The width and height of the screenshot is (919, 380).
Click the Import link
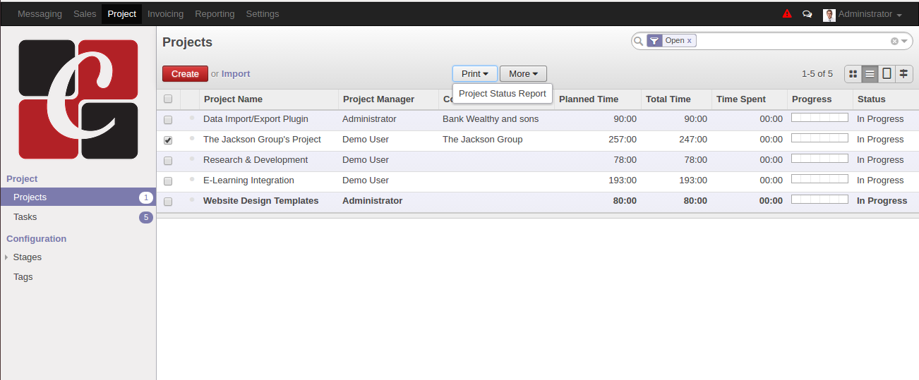pyautogui.click(x=236, y=74)
